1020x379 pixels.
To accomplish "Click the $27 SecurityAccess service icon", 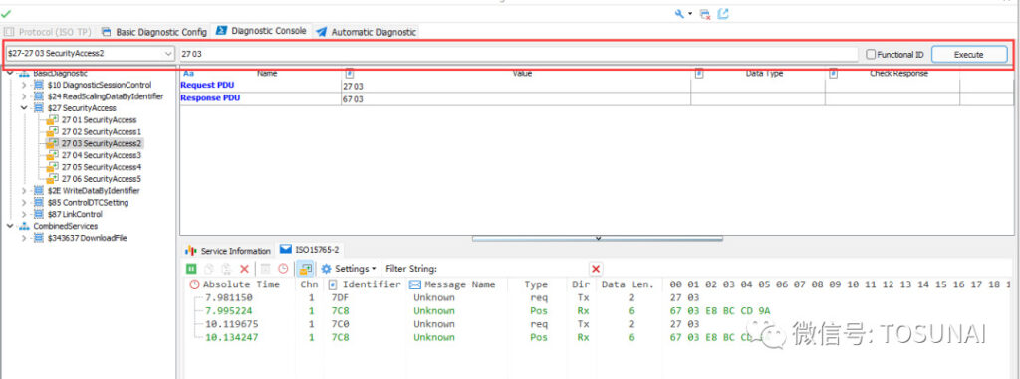I will pyautogui.click(x=39, y=107).
